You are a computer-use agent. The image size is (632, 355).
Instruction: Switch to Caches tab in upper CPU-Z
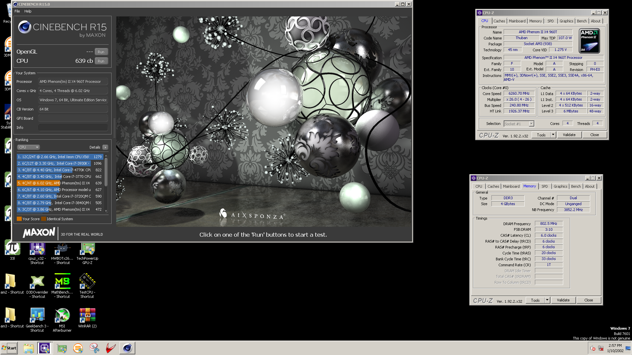pos(499,21)
